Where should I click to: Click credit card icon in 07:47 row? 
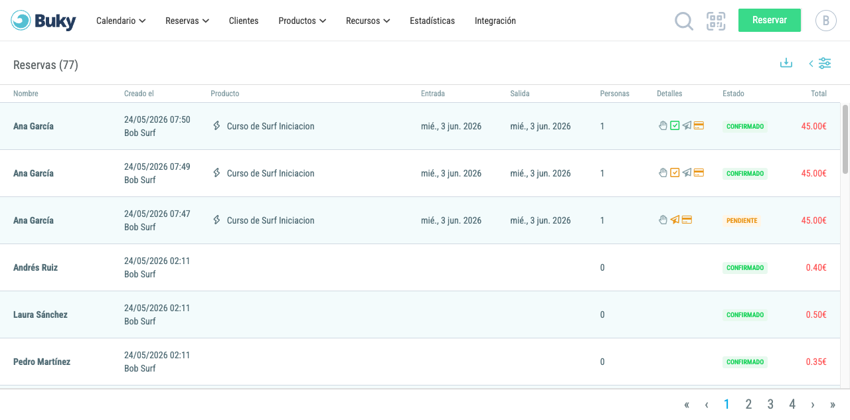point(687,220)
